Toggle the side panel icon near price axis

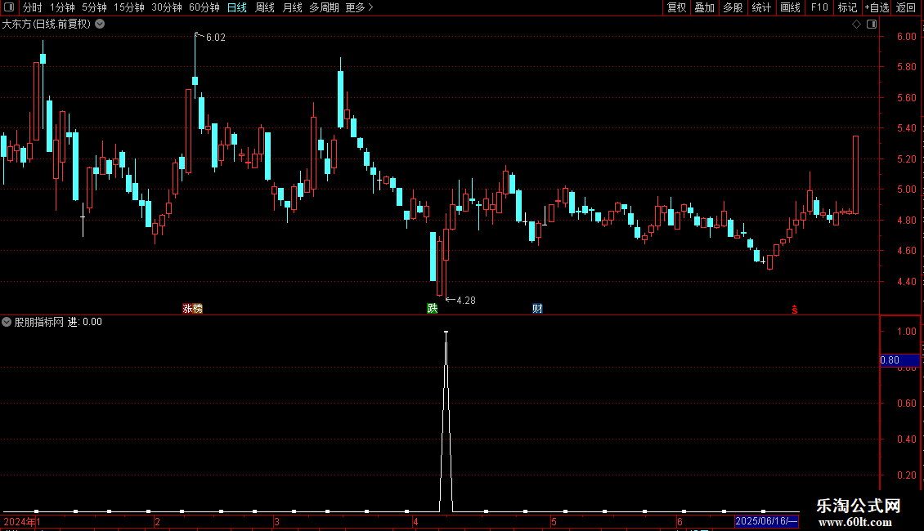pos(872,25)
